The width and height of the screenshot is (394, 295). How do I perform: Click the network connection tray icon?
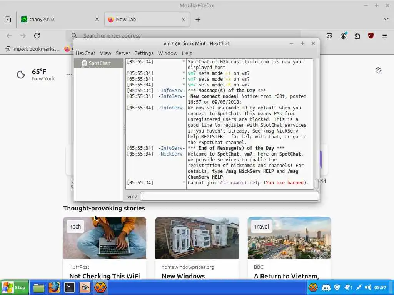click(359, 287)
